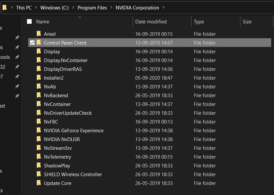Click the Display folder icon
Viewport: 274px width, 195px height.
(x=39, y=51)
